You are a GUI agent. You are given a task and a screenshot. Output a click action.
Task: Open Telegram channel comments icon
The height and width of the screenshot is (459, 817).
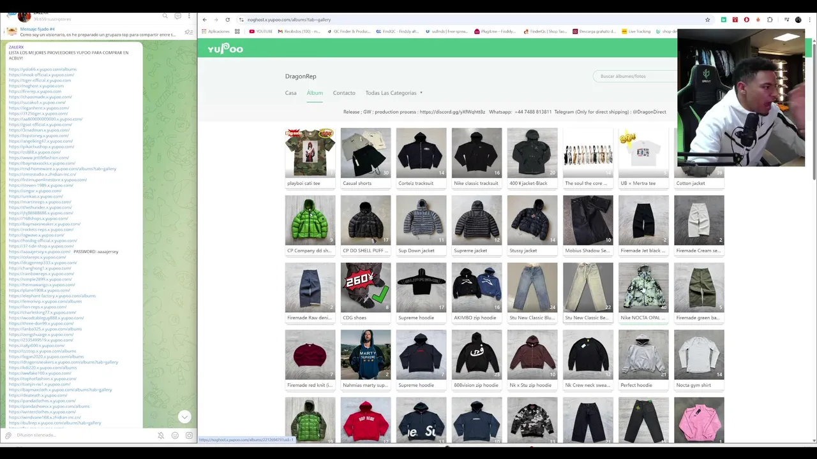[177, 16]
